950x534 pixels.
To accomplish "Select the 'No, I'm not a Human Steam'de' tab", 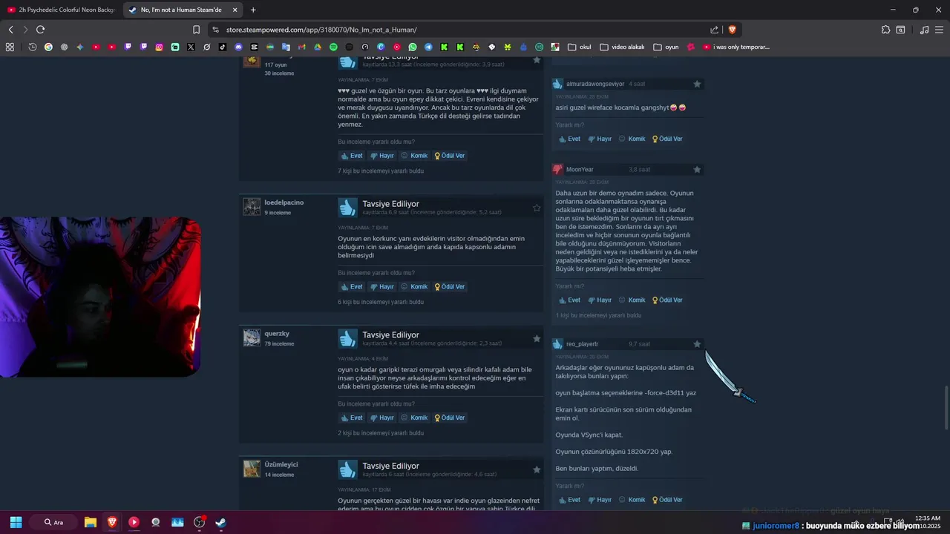I will point(182,10).
